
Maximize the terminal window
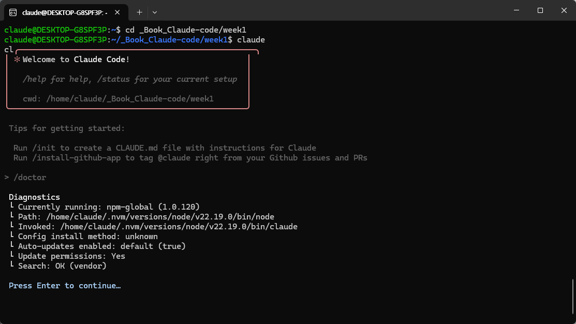click(540, 10)
